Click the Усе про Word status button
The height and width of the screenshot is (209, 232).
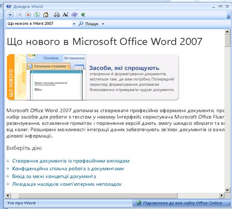coord(21,203)
